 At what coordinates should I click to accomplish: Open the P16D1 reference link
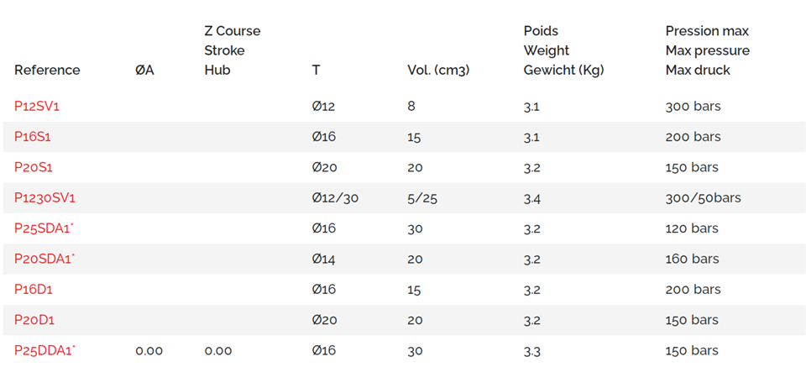(x=34, y=290)
